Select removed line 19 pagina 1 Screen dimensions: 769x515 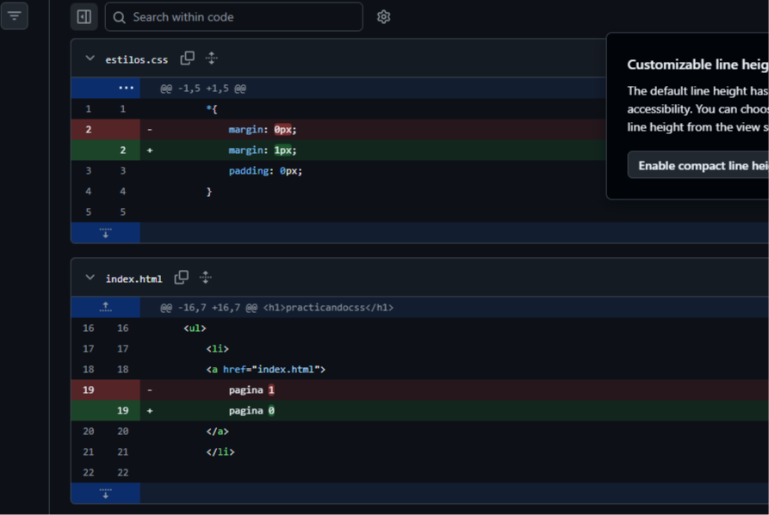251,390
